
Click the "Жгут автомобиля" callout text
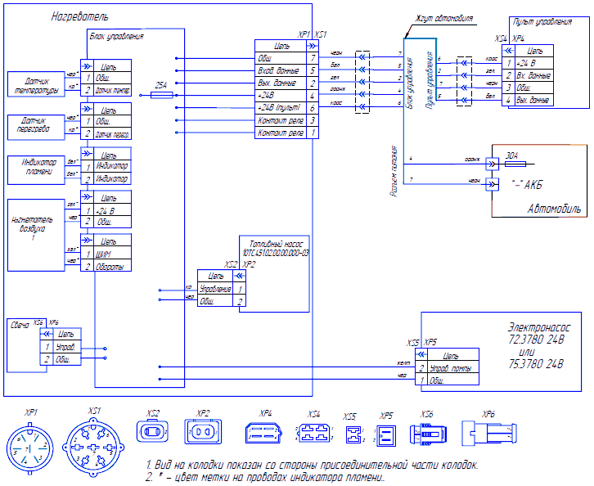point(444,18)
